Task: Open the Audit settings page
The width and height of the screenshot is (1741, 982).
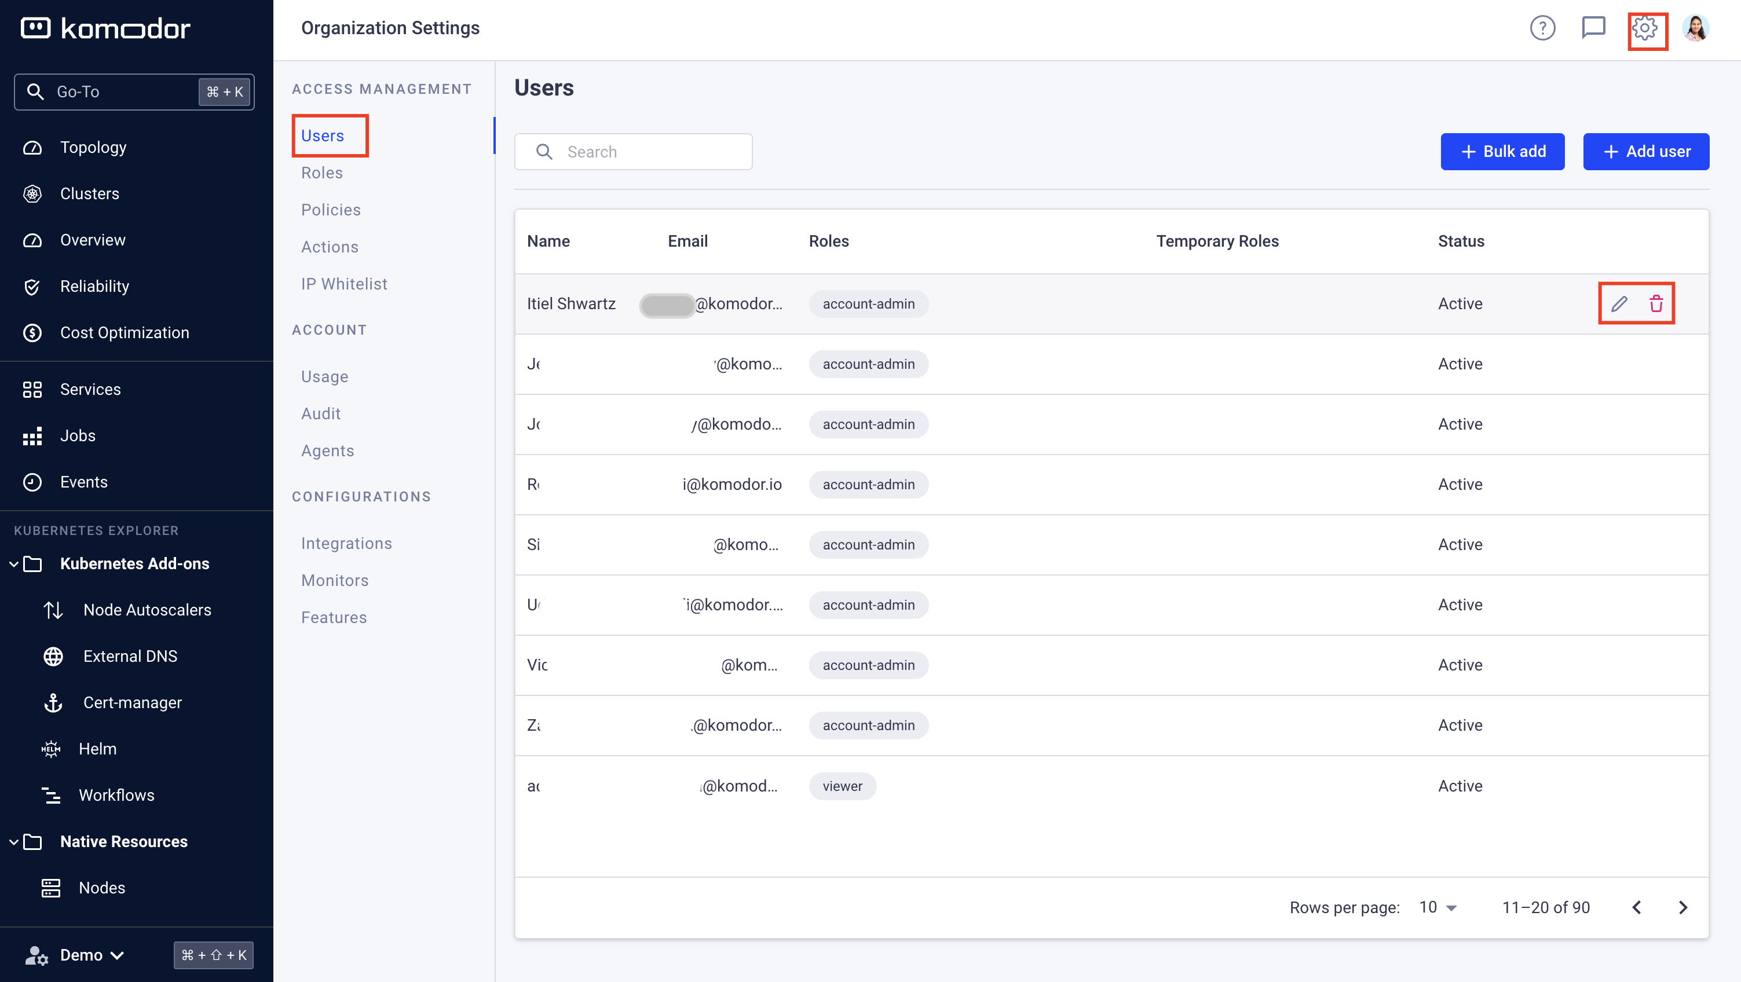Action: [320, 413]
